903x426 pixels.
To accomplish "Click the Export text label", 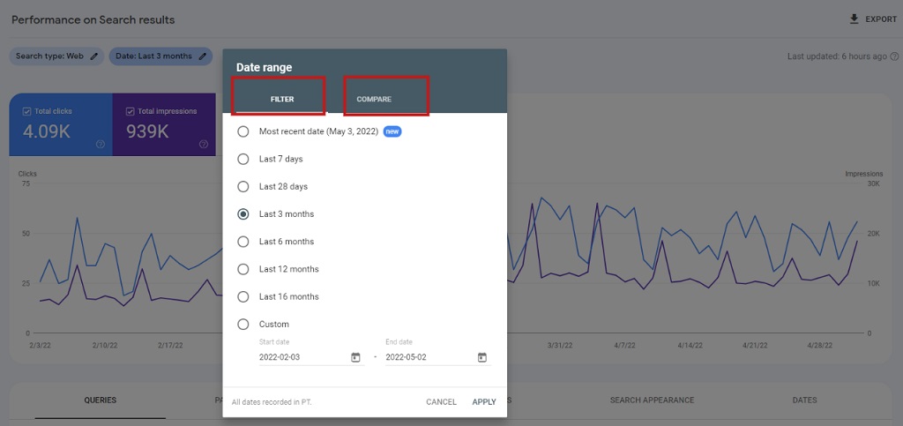I will coord(881,19).
